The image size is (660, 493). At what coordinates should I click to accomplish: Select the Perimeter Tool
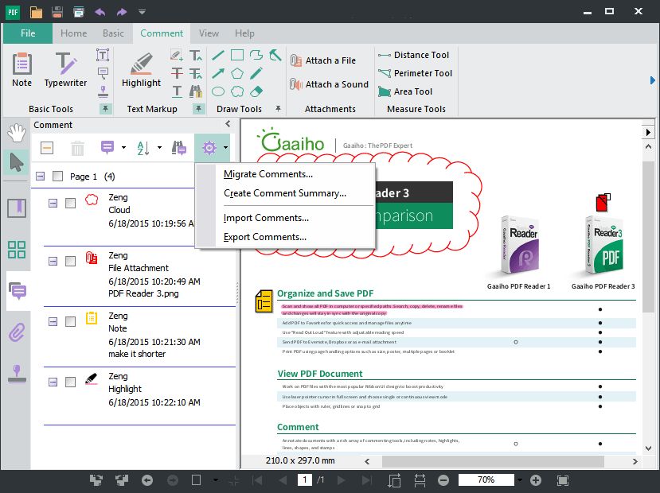click(x=415, y=73)
